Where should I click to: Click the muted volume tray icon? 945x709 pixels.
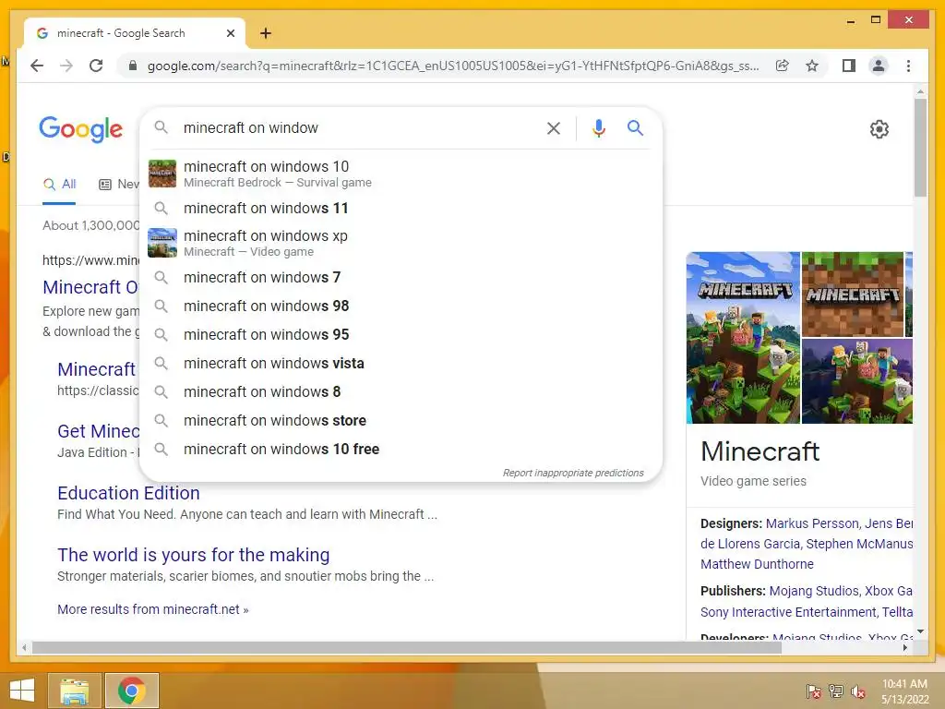(x=858, y=691)
